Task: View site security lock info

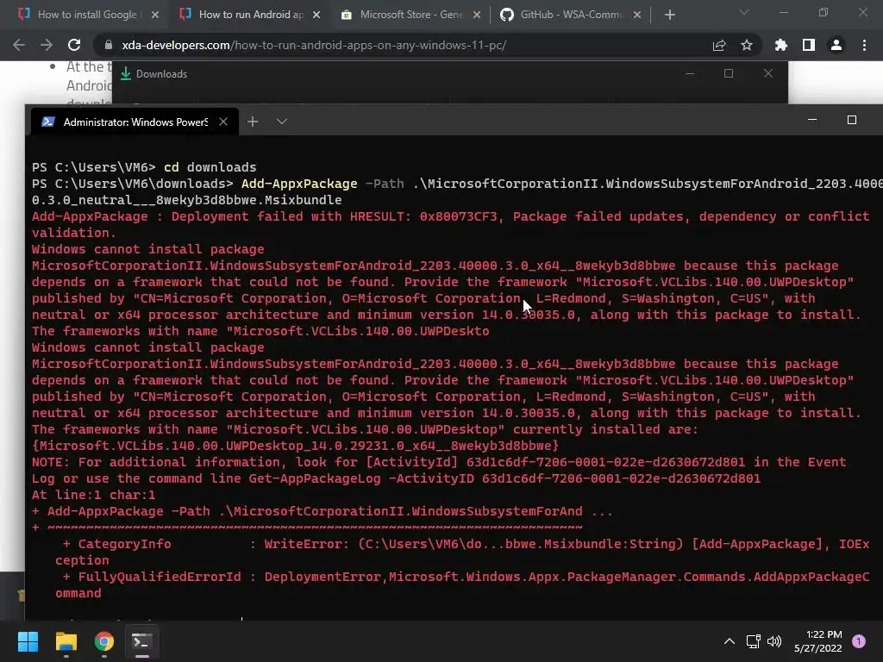Action: (109, 45)
